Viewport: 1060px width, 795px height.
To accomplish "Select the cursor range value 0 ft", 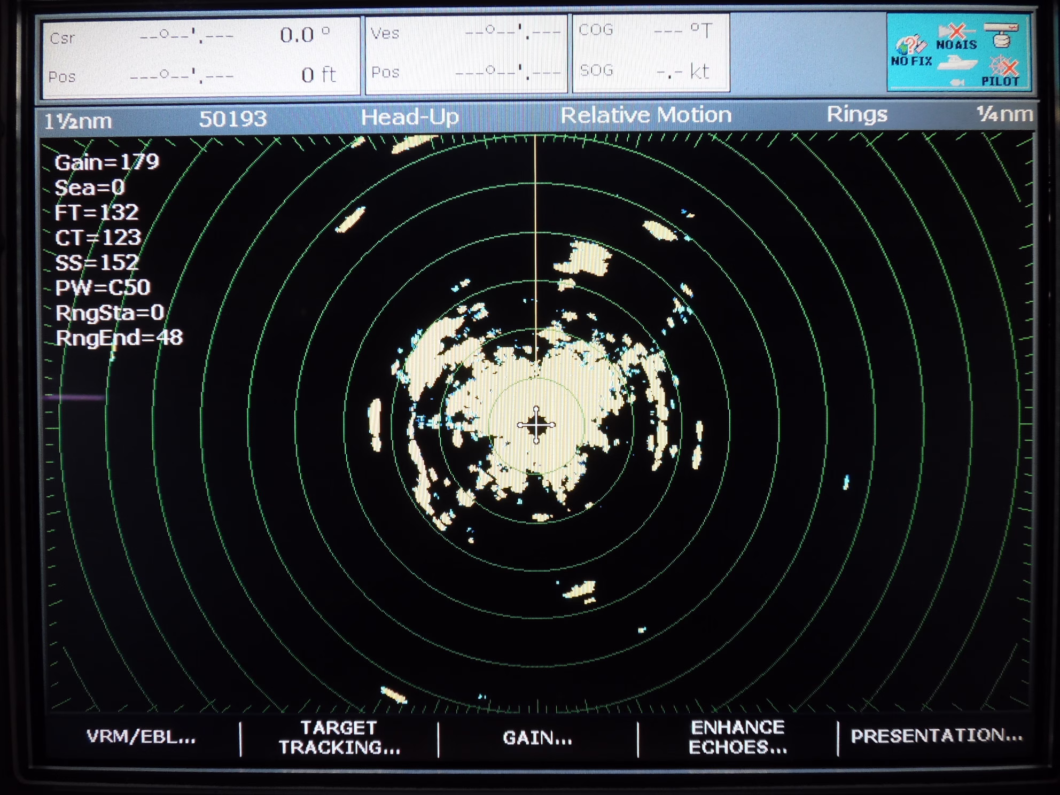I will coord(318,75).
